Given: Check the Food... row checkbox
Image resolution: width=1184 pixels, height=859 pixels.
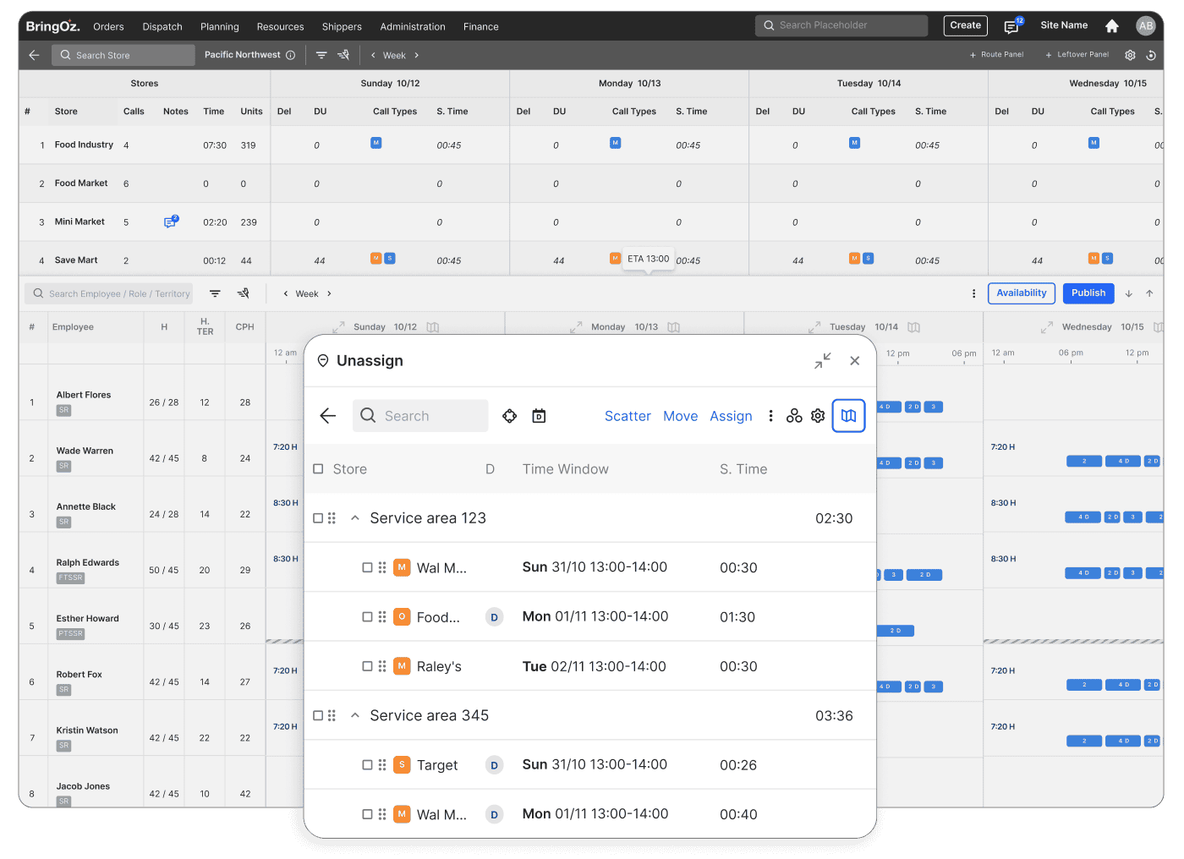Looking at the screenshot, I should [x=367, y=617].
